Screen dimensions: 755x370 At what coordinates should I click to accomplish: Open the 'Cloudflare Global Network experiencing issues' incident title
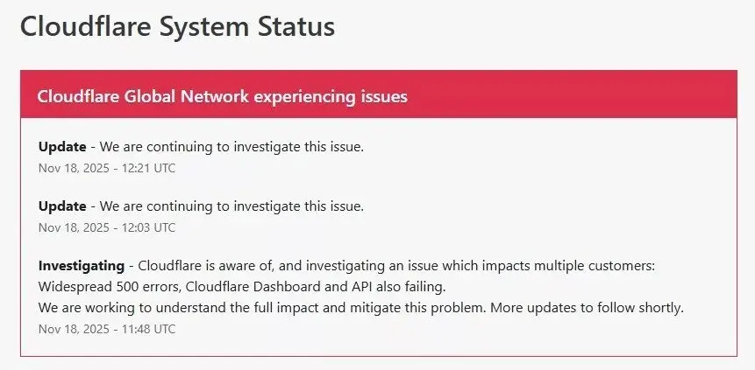(x=222, y=96)
